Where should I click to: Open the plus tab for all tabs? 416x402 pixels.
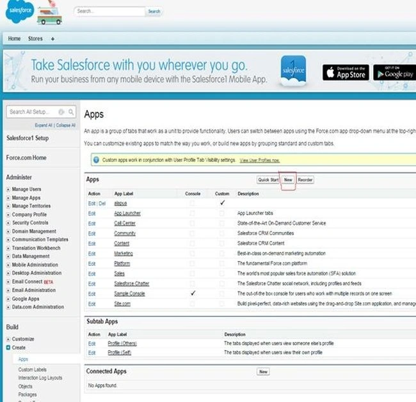click(52, 39)
